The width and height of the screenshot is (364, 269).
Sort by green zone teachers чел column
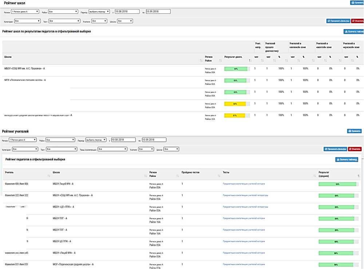(298, 60)
